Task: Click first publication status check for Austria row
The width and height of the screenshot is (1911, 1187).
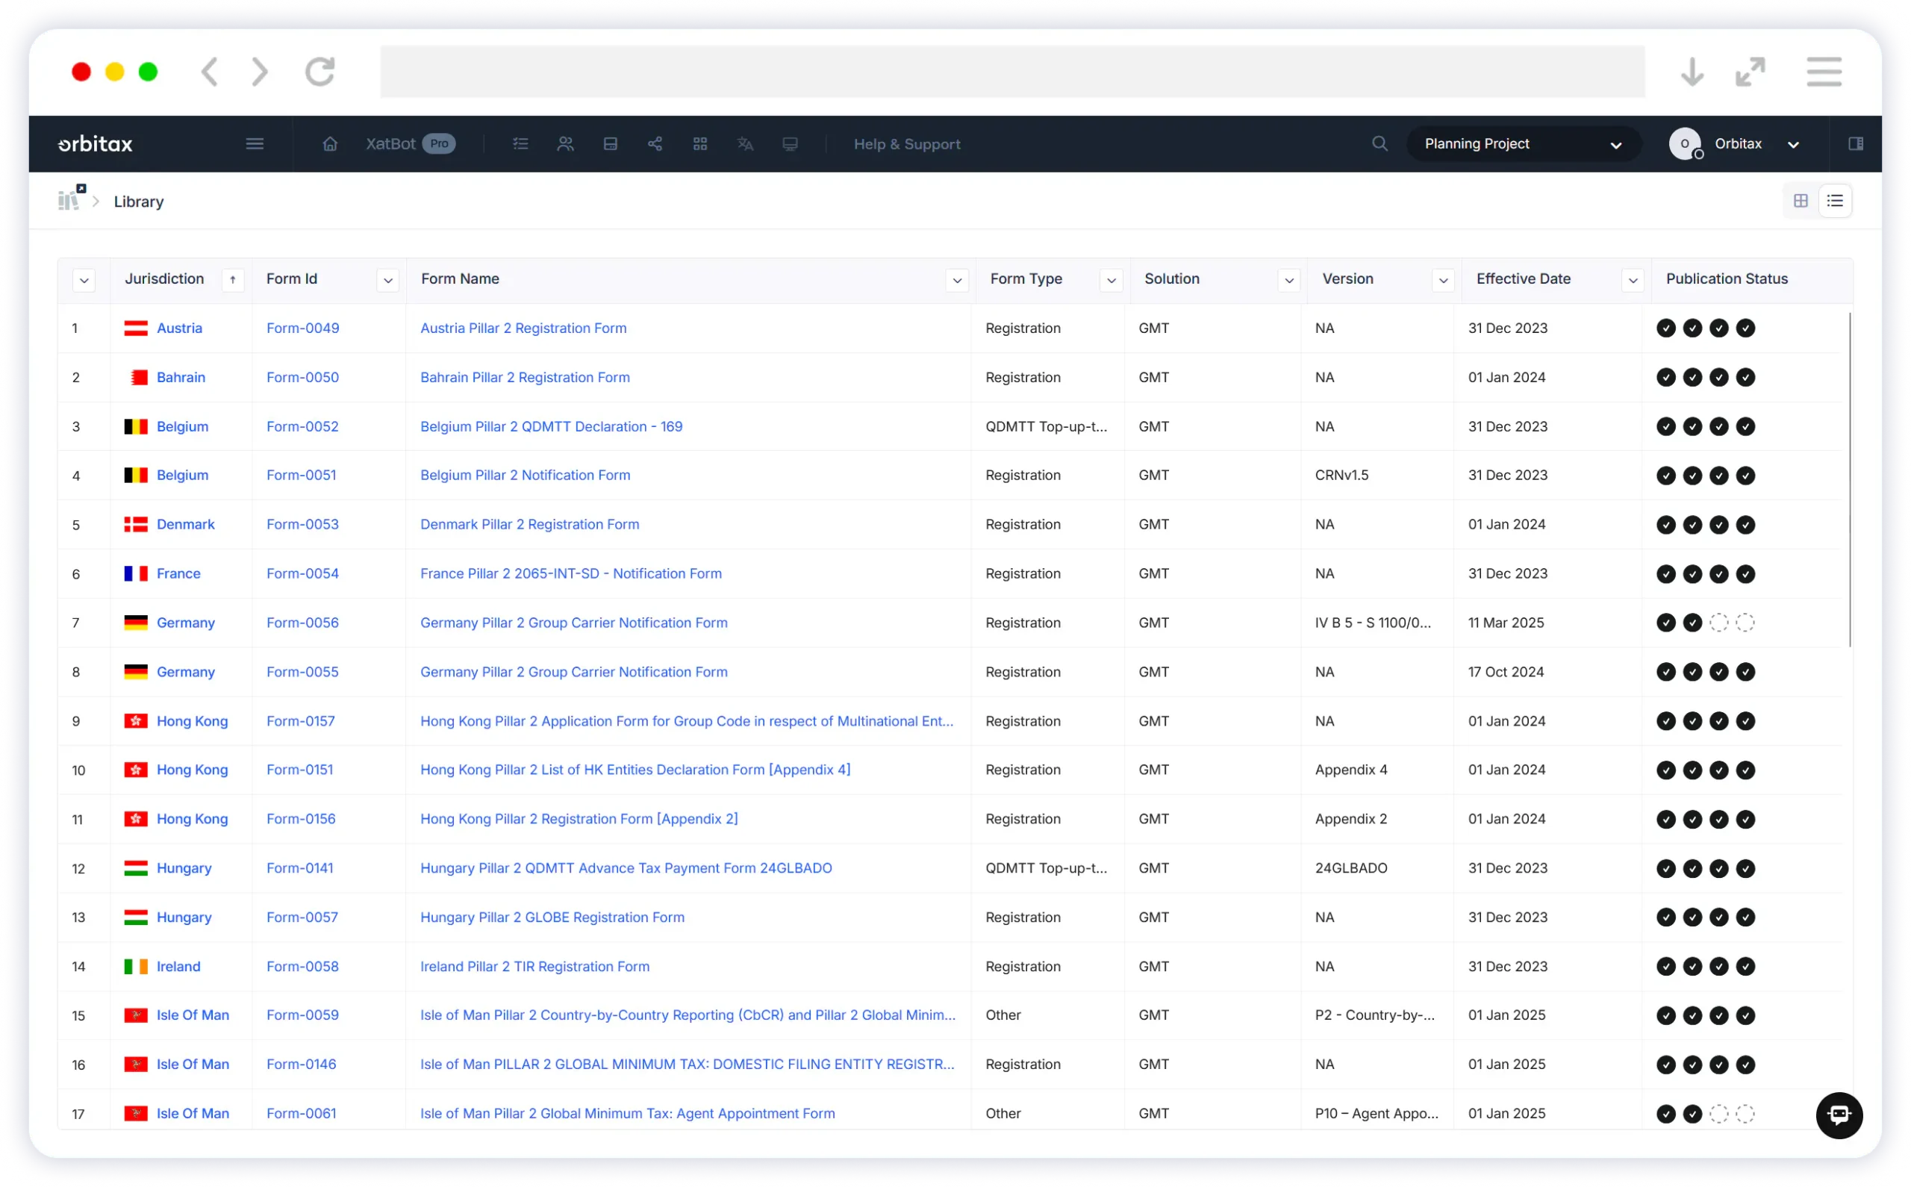Action: click(1665, 328)
